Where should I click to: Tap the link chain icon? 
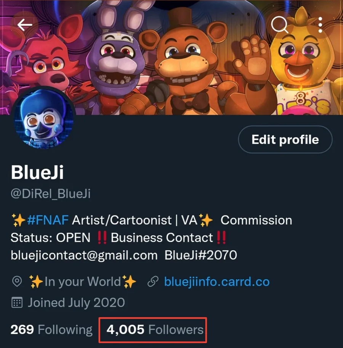153,282
